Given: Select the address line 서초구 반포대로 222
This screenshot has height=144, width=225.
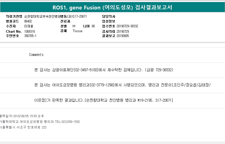Looking at the screenshot, I should [x=23, y=127].
